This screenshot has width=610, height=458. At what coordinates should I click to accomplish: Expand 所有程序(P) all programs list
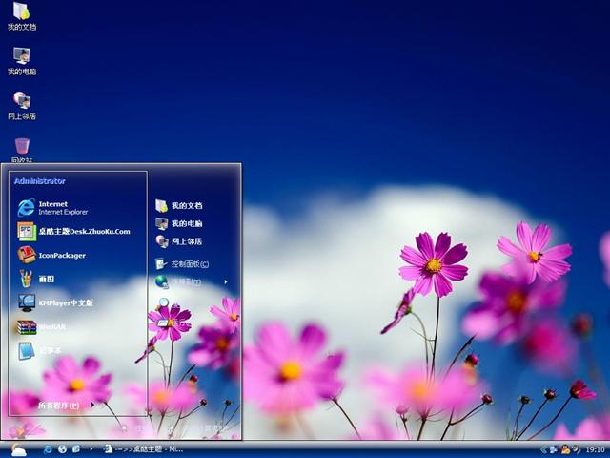click(66, 406)
